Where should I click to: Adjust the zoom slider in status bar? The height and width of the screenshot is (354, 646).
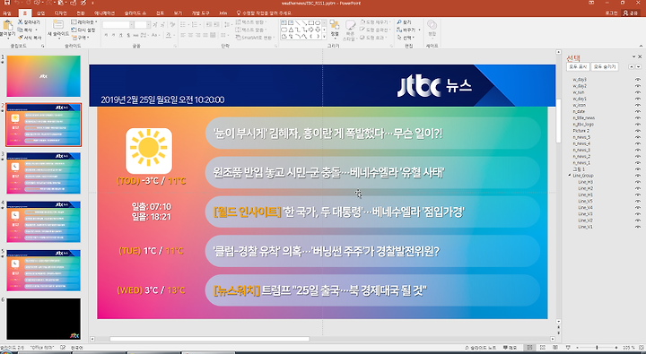pos(597,348)
